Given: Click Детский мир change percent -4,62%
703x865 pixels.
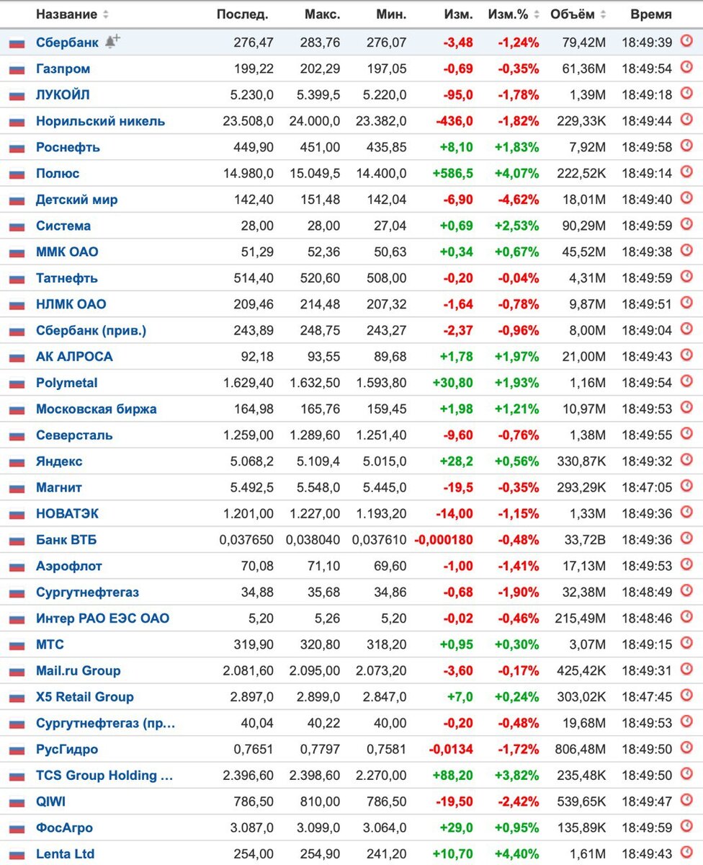Looking at the screenshot, I should (519, 200).
